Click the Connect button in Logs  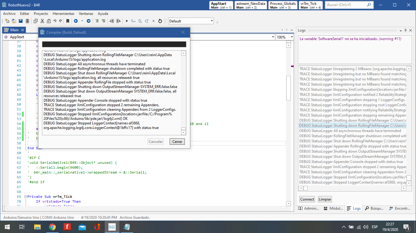(307, 199)
